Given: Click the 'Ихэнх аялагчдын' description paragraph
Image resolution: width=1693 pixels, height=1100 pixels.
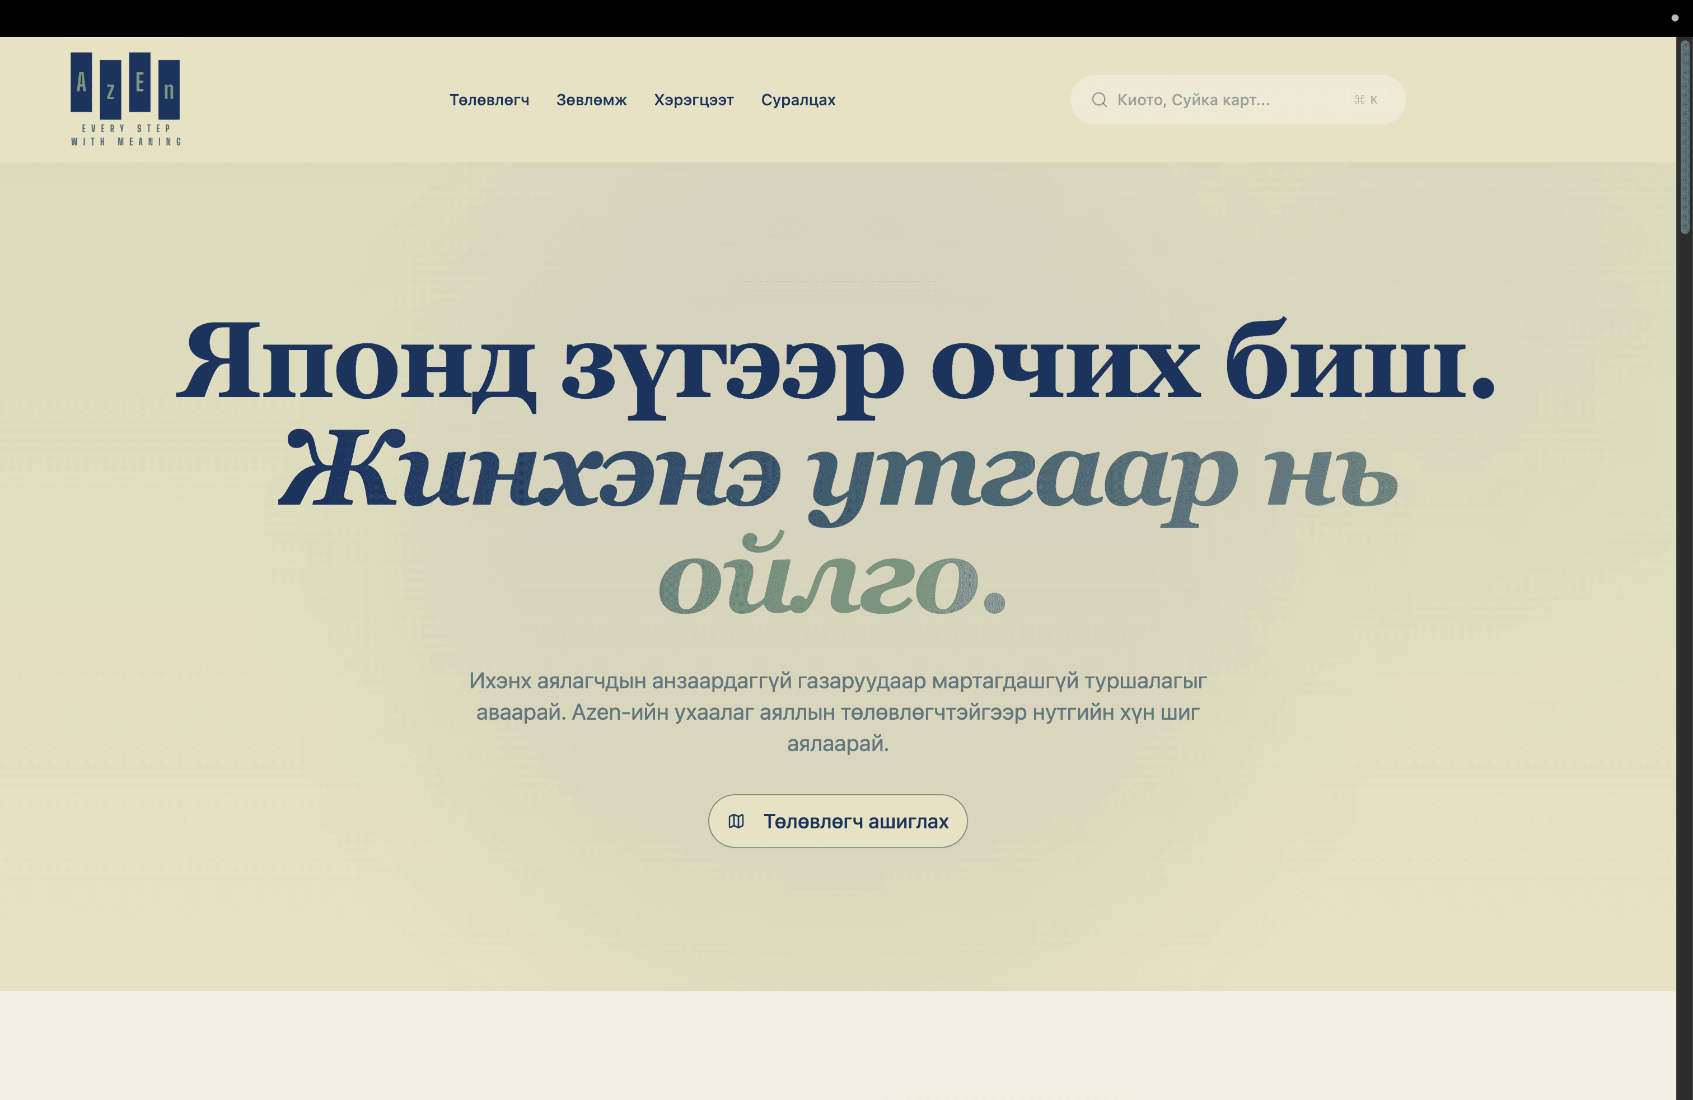Looking at the screenshot, I should (837, 711).
